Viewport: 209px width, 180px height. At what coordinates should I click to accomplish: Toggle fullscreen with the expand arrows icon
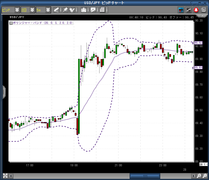click(x=5, y=176)
